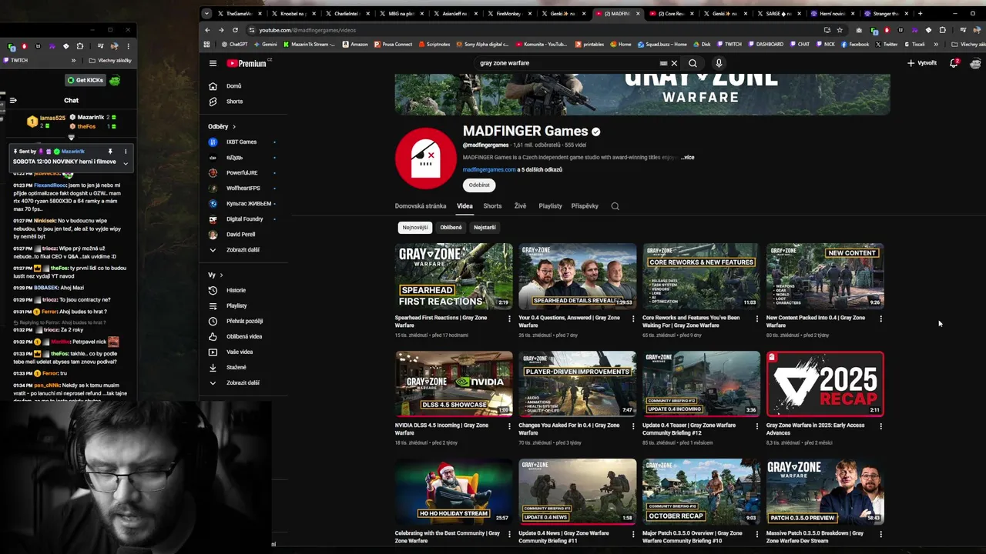Open the Vy section chevron
Viewport: 986px width, 554px height.
click(x=221, y=275)
